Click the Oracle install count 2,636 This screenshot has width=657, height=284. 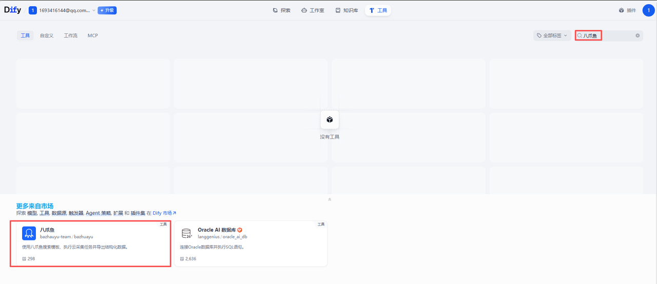tap(188, 259)
